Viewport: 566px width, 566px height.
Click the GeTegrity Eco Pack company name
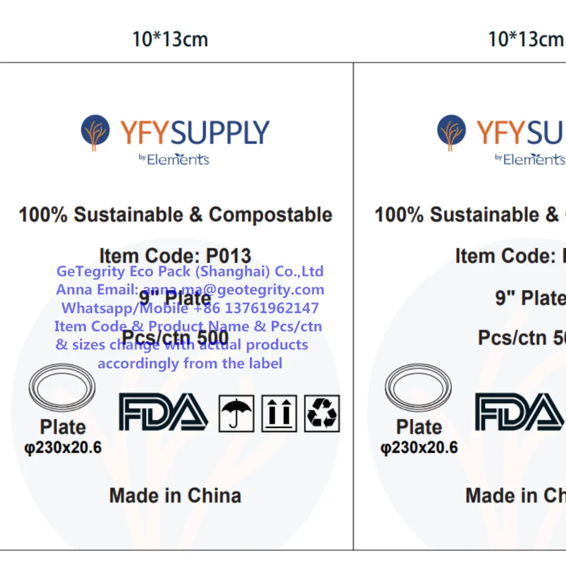190,271
